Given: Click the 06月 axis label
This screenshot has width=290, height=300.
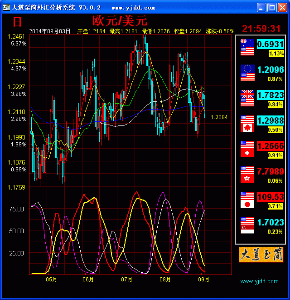Looking at the screenshot, I should tap(88, 280).
